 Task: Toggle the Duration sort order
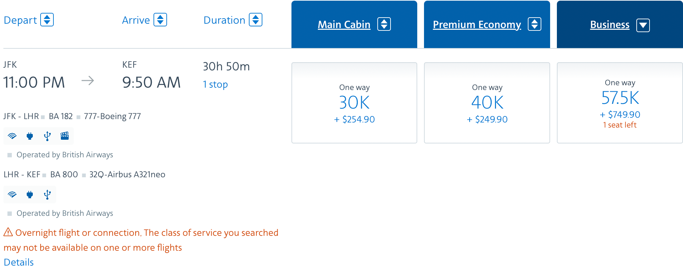pos(256,20)
